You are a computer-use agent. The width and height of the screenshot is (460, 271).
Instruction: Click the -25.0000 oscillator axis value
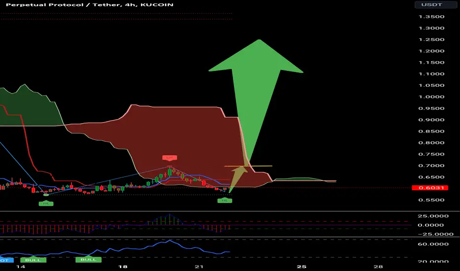click(x=435, y=234)
